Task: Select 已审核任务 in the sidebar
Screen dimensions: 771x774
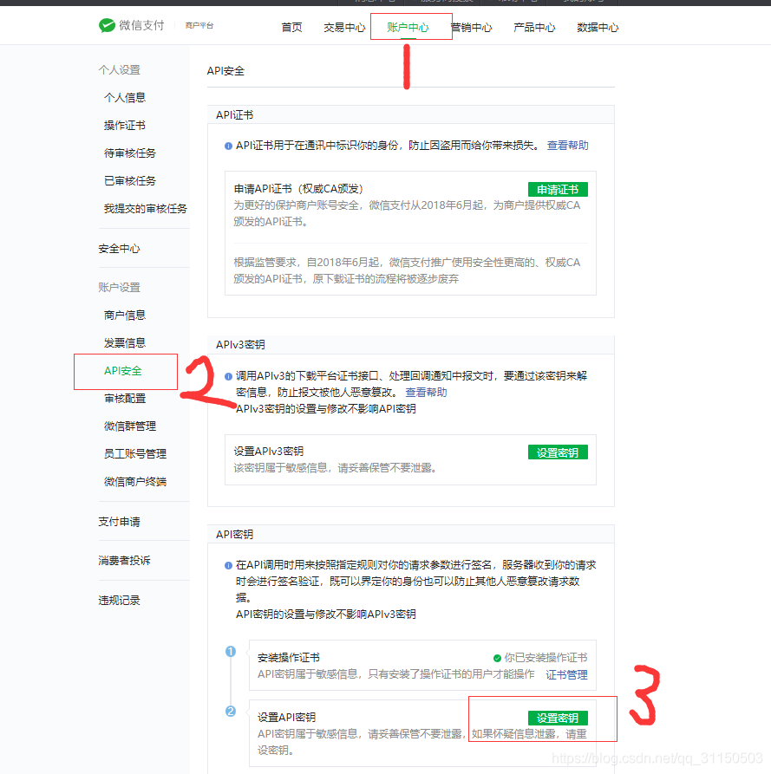Action: coord(130,180)
